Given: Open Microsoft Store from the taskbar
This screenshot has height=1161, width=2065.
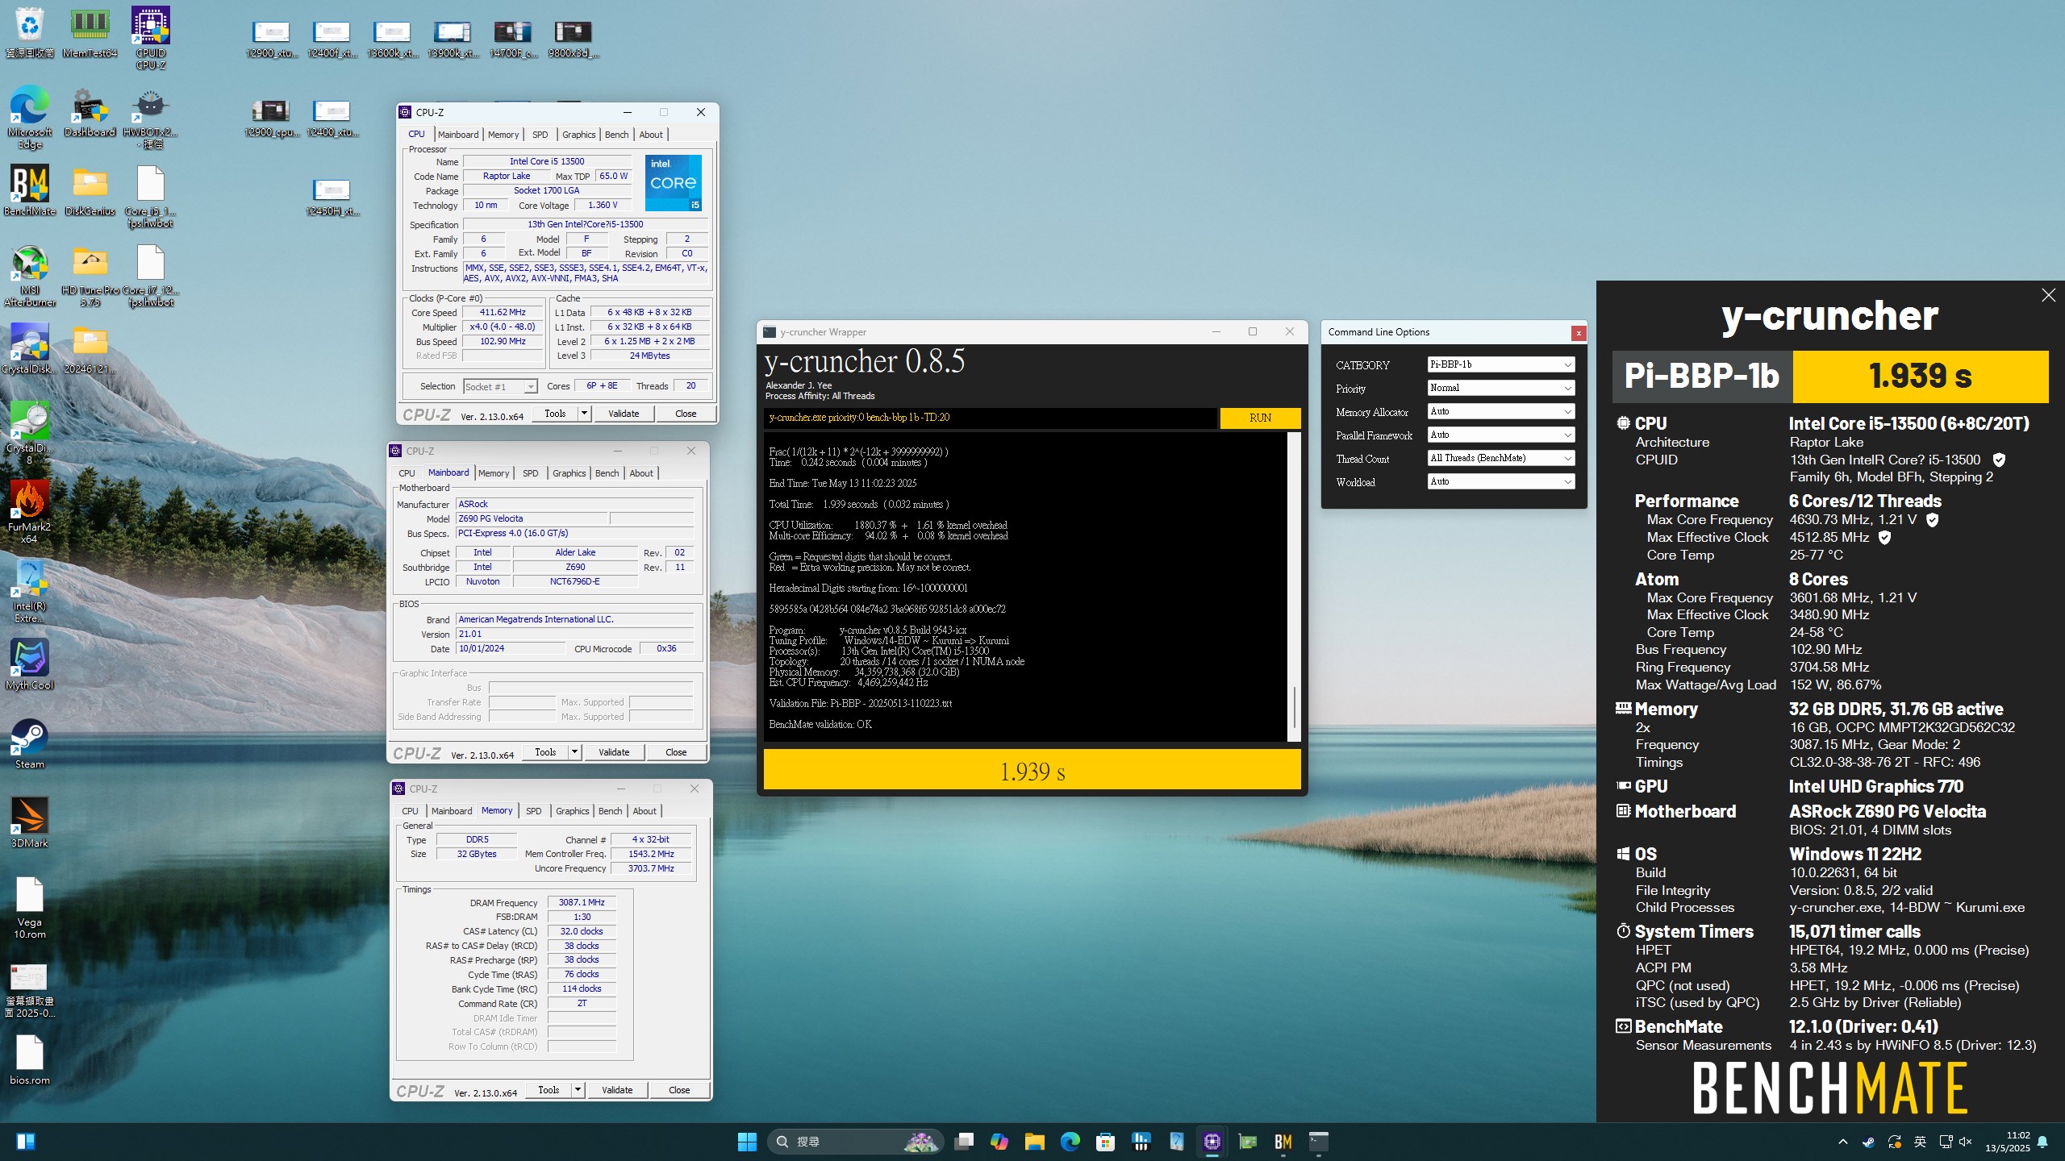Looking at the screenshot, I should pyautogui.click(x=1106, y=1142).
